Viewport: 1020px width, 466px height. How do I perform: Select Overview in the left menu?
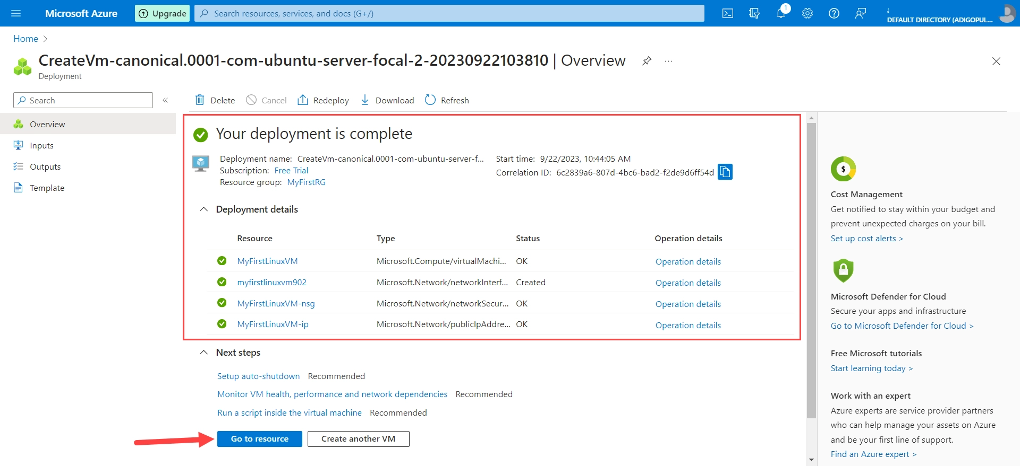coord(88,124)
